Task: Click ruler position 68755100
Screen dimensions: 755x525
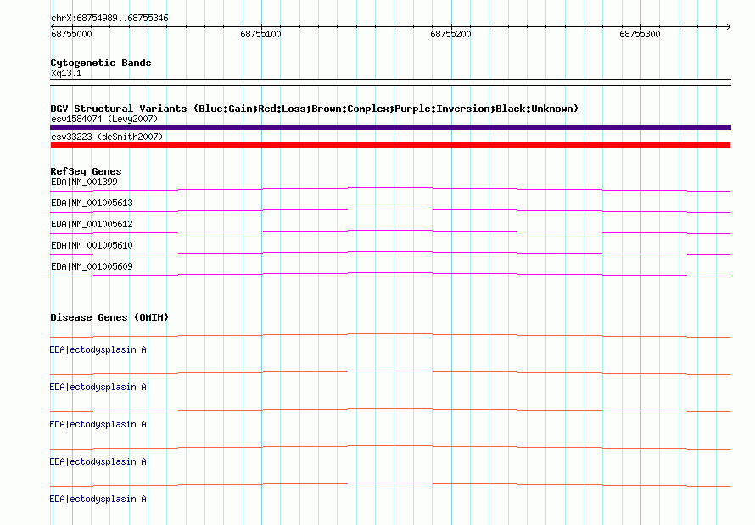Action: click(260, 34)
